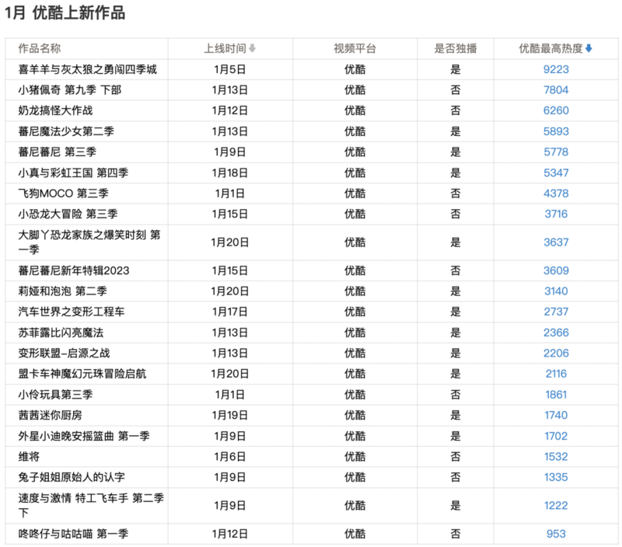This screenshot has height=547, width=622.
Task: Click the 是否独播 column header
Action: coord(456,48)
